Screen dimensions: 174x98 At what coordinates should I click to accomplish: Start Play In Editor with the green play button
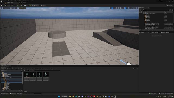[x=30, y=5]
